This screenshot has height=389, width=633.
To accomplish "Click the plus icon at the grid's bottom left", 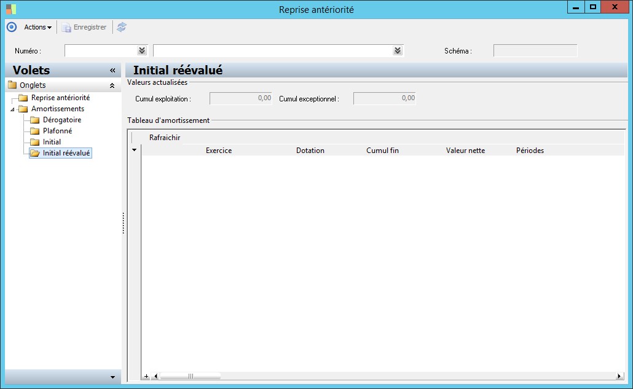I will 146,376.
